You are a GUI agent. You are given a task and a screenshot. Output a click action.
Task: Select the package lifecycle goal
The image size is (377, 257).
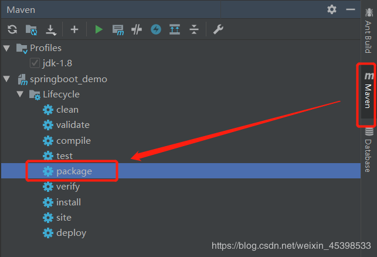[x=67, y=171]
